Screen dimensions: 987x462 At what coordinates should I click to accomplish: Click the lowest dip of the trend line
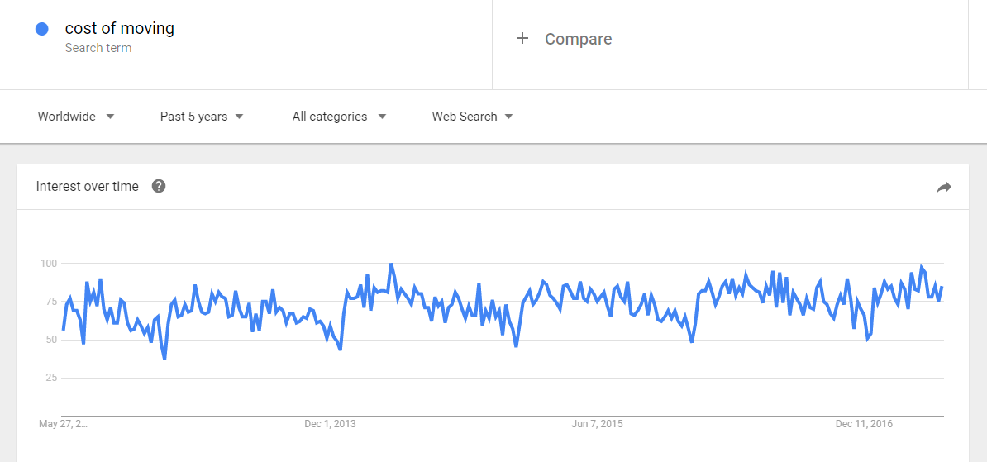point(164,358)
